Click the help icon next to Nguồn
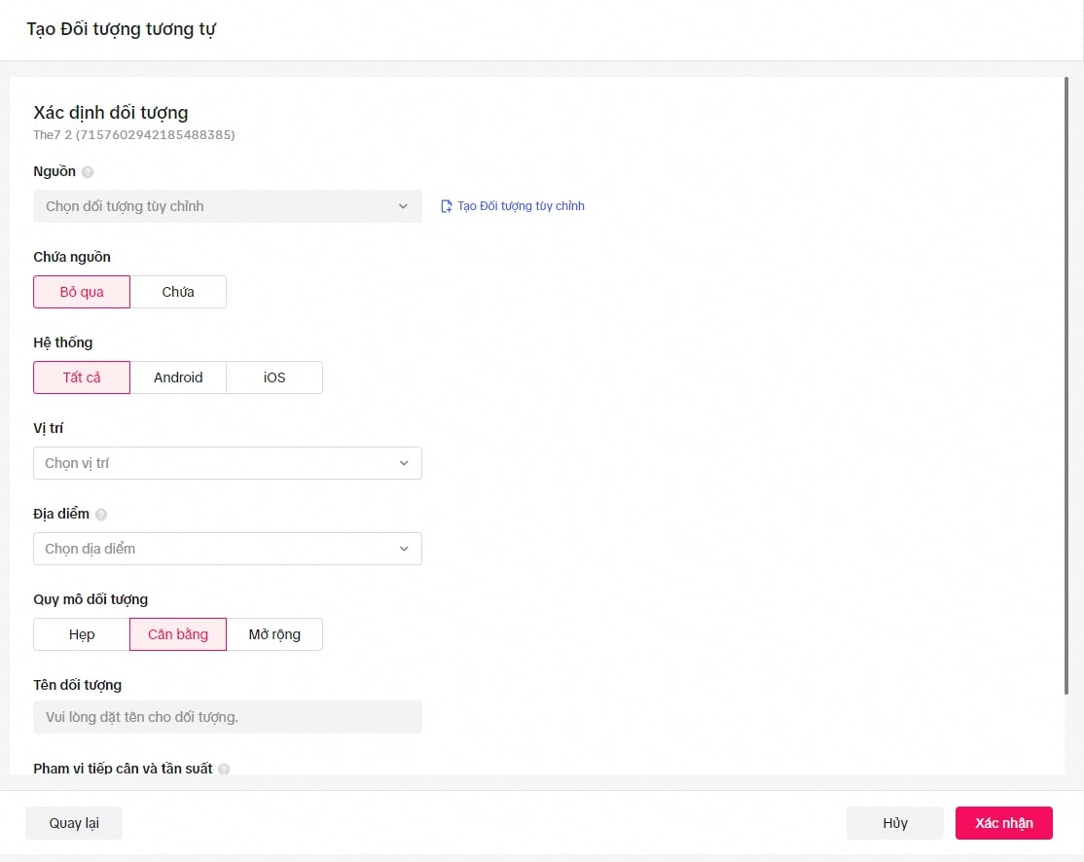Viewport: 1084px width, 862px height. pos(88,172)
